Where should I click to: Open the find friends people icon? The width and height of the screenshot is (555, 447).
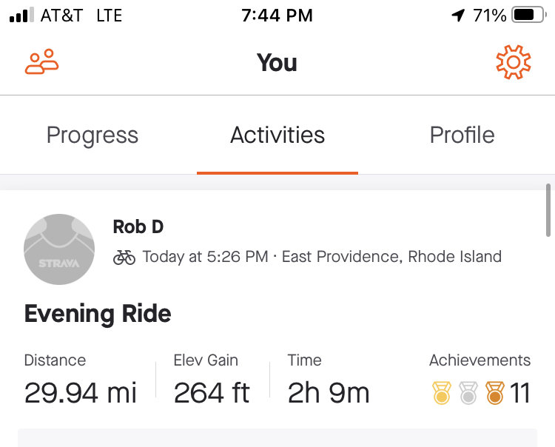click(41, 61)
